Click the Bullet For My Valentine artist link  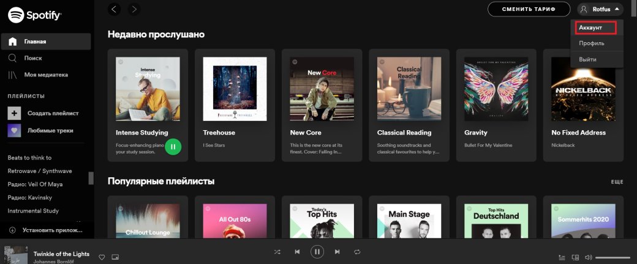[488, 145]
